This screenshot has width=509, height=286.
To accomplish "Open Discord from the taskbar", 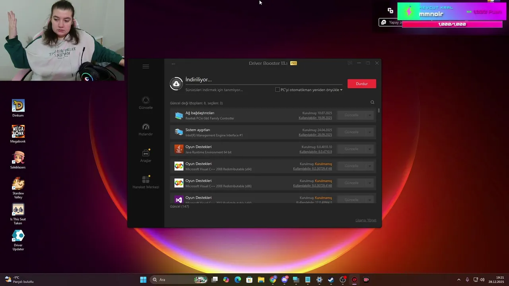I will click(x=285, y=280).
